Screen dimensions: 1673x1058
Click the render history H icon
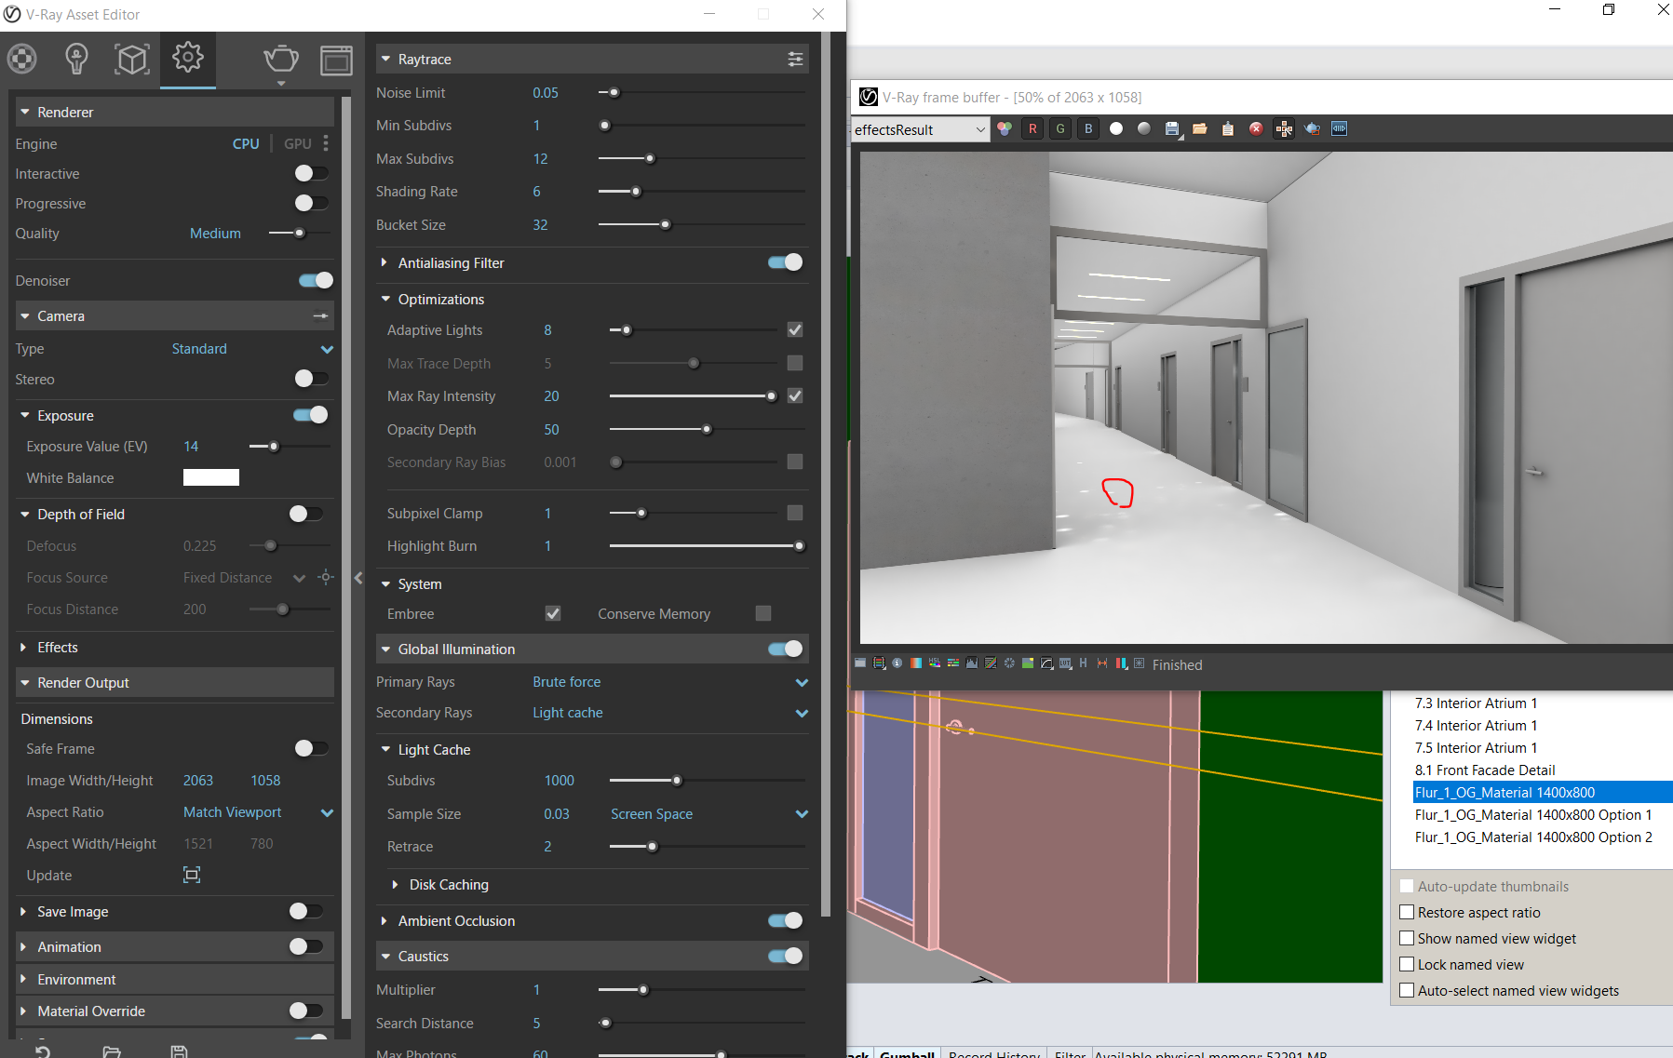point(1083,663)
